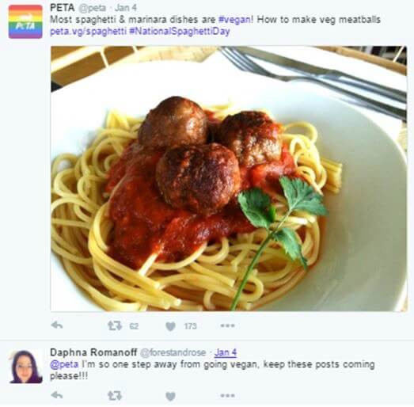The height and width of the screenshot is (407, 414).
Task: Open more options on PETA tweet
Action: 228,325
